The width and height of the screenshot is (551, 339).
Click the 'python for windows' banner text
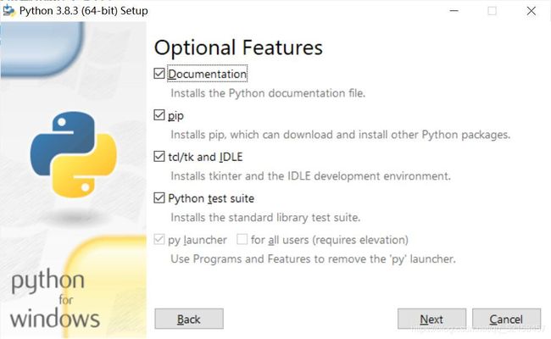coord(55,300)
